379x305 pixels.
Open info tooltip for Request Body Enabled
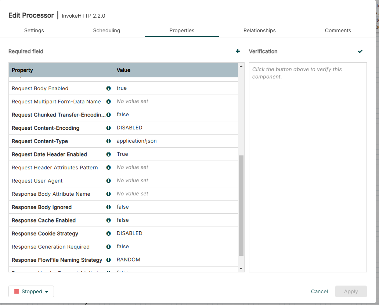point(108,88)
